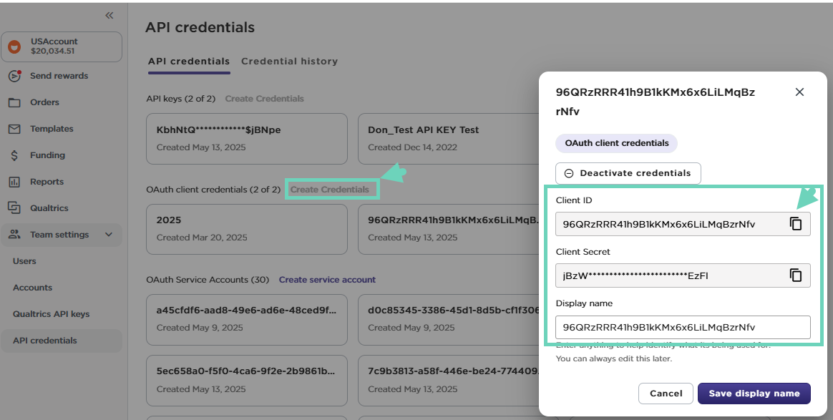Switch to the Credential history tab
The width and height of the screenshot is (833, 420).
[289, 62]
